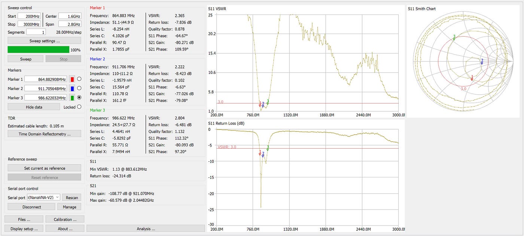
Task: Click Marker 3 impedance 24.5+j27.7 Ω
Action: tap(123, 125)
